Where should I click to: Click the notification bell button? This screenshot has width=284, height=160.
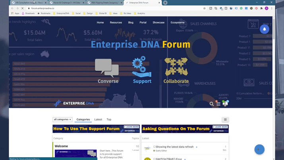(x=265, y=29)
